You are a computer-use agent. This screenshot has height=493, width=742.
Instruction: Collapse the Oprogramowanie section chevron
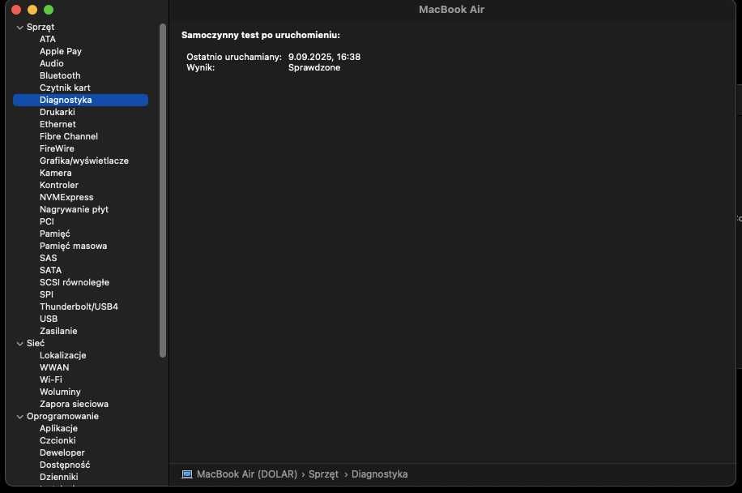20,417
